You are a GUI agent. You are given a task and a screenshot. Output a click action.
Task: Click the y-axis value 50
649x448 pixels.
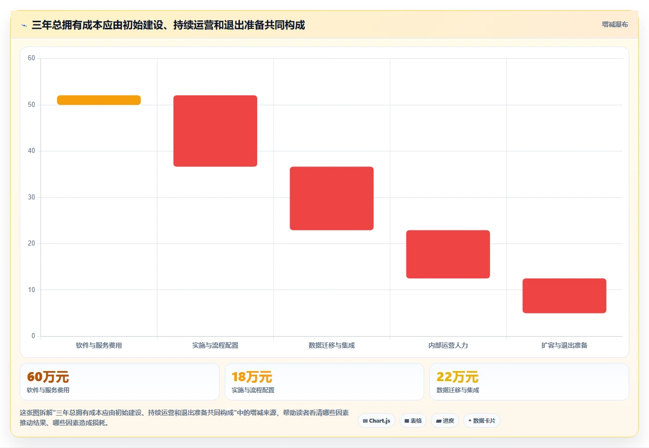point(31,105)
